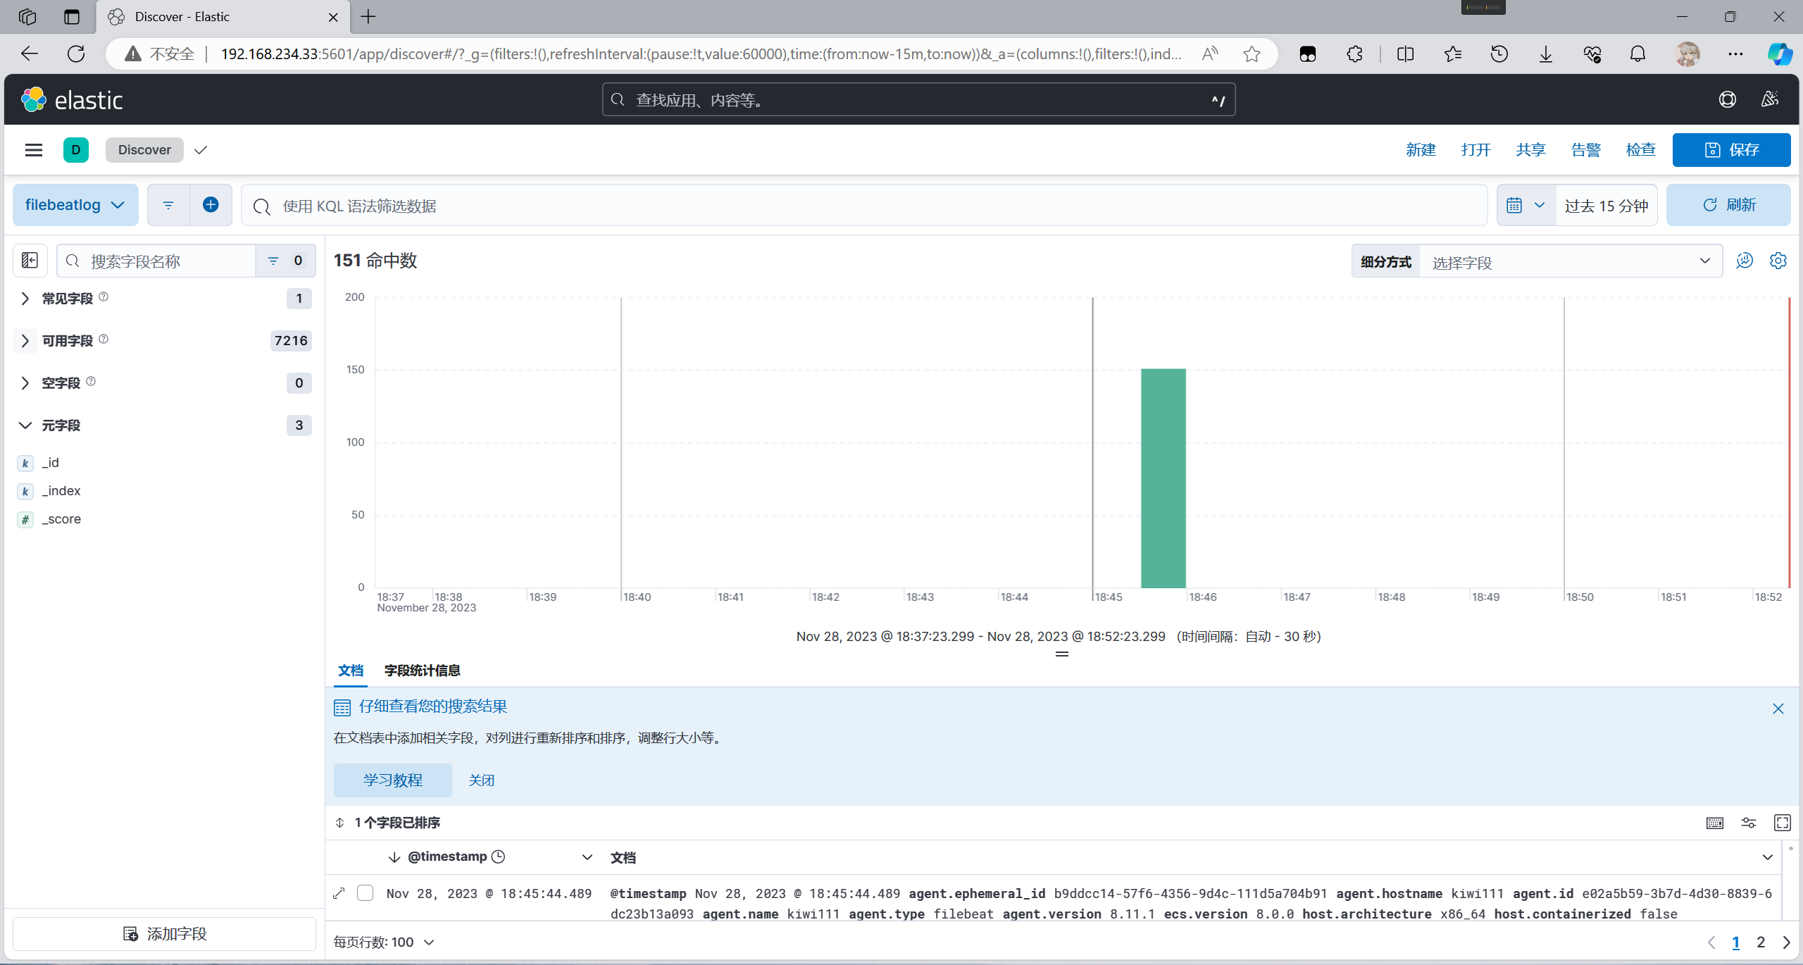Collapse the field list sidebar

[x=30, y=261]
